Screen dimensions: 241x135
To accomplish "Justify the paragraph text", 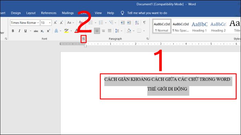I will pyautogui.click(x=109, y=31).
